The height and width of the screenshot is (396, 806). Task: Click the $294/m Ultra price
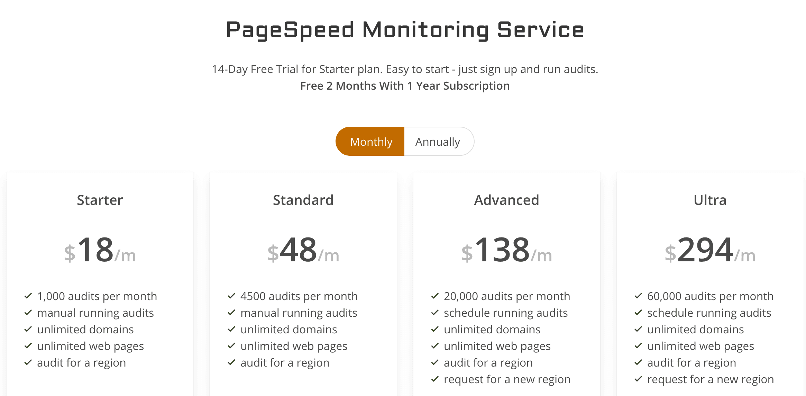click(710, 250)
